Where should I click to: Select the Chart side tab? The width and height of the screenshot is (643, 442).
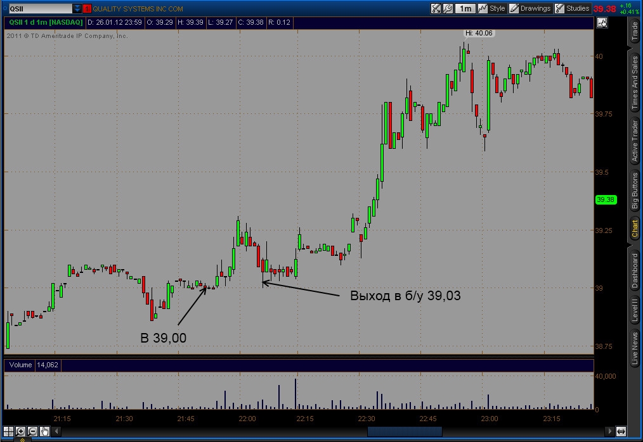(x=635, y=229)
